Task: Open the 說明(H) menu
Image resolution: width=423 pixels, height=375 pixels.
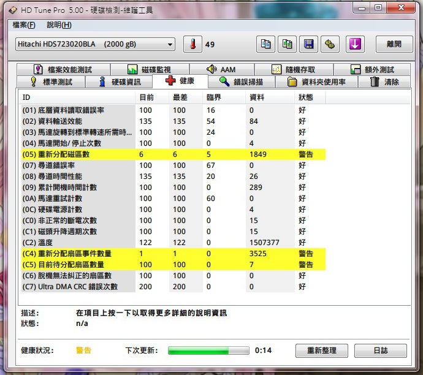Action: tap(59, 25)
